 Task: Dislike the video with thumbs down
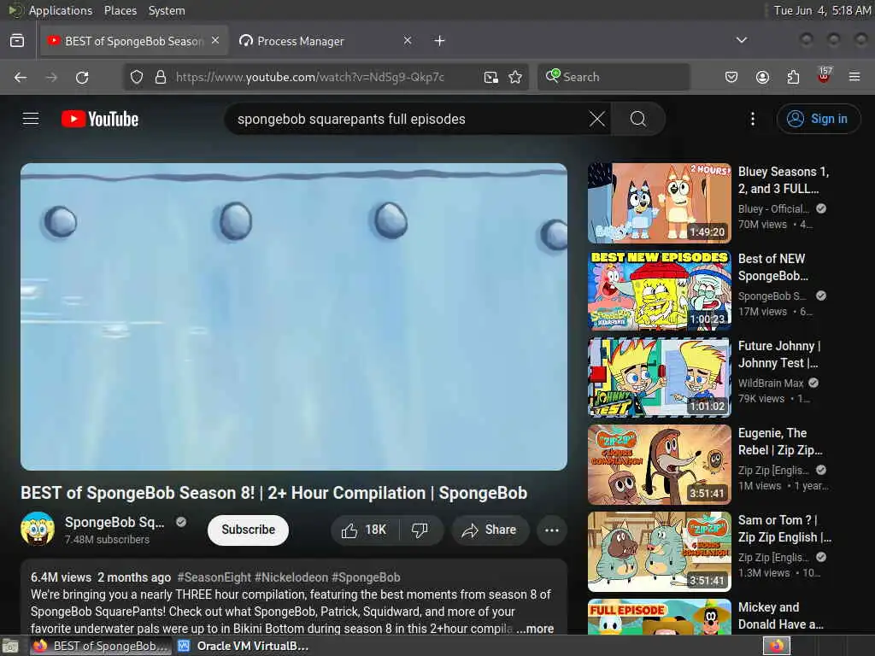click(420, 530)
